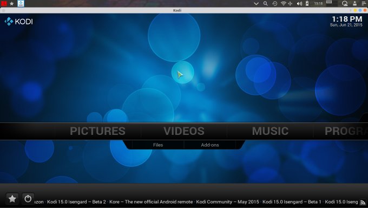
Task: Open the Videos Files submenu
Action: (158, 145)
